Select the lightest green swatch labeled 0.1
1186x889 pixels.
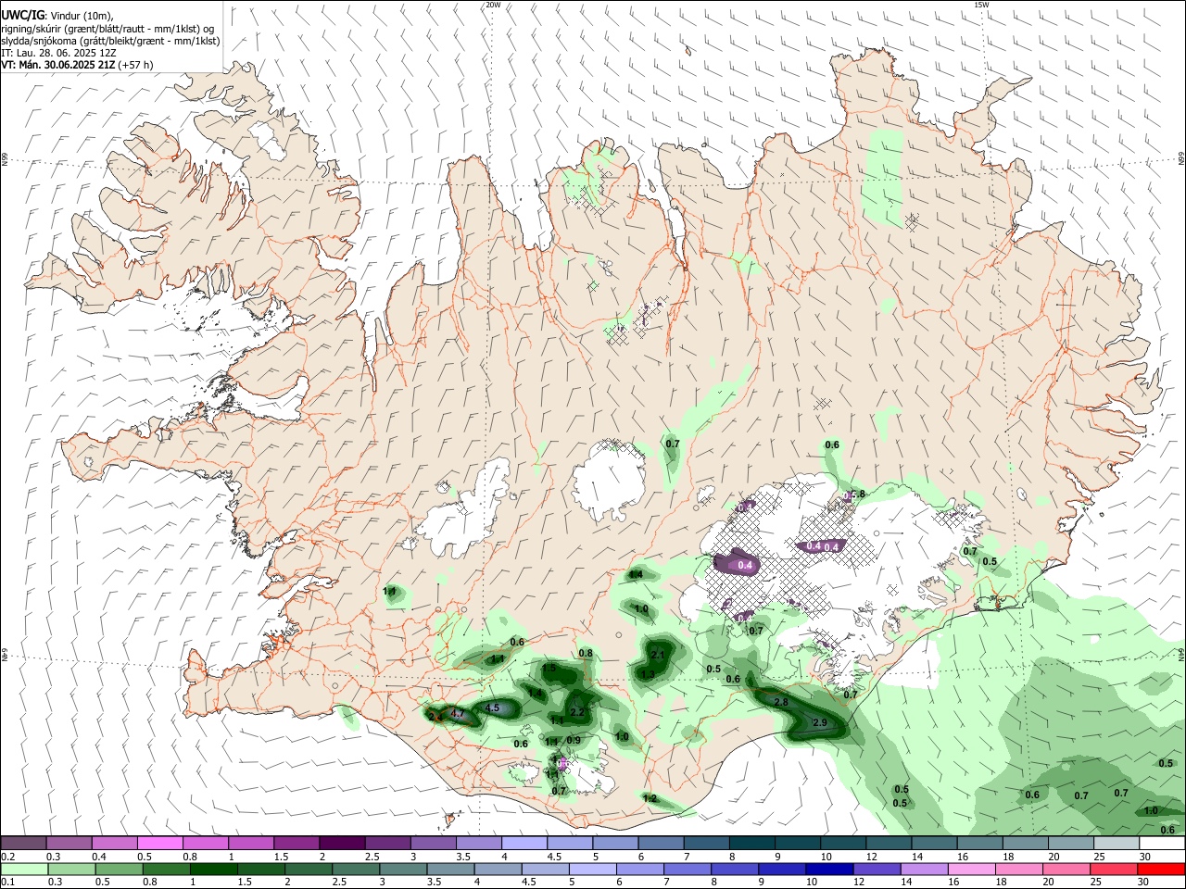23,870
